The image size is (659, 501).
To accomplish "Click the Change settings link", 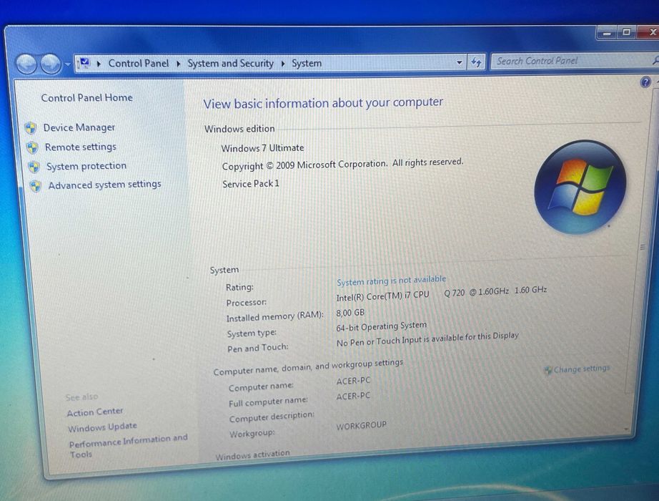I will pos(581,369).
